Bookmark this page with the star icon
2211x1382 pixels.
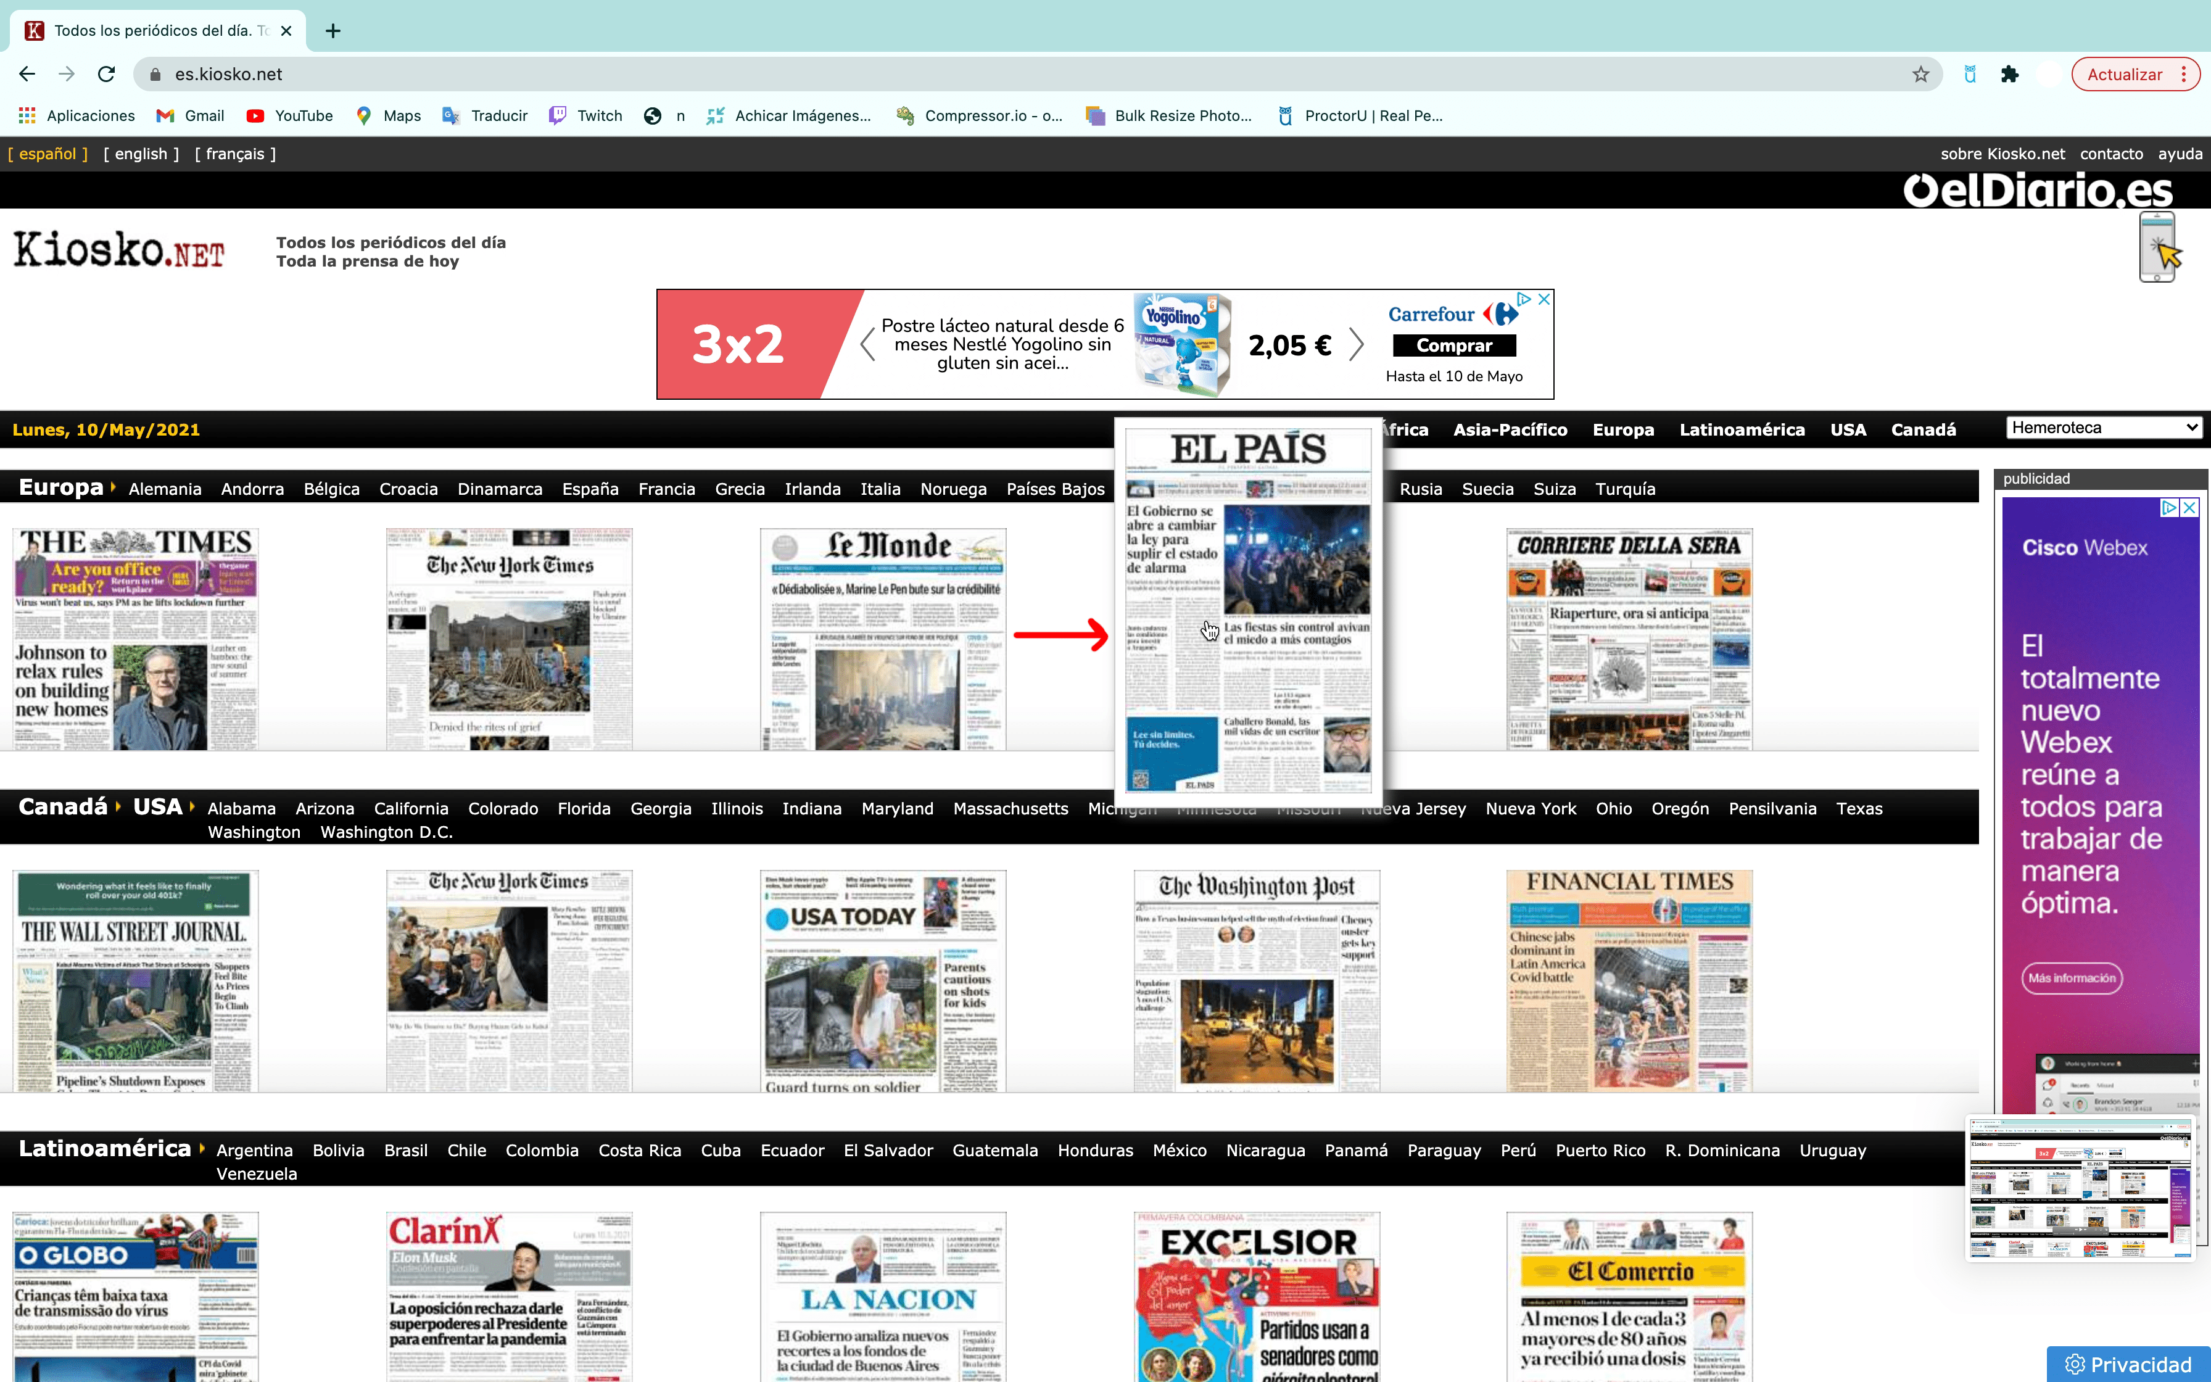point(1920,74)
